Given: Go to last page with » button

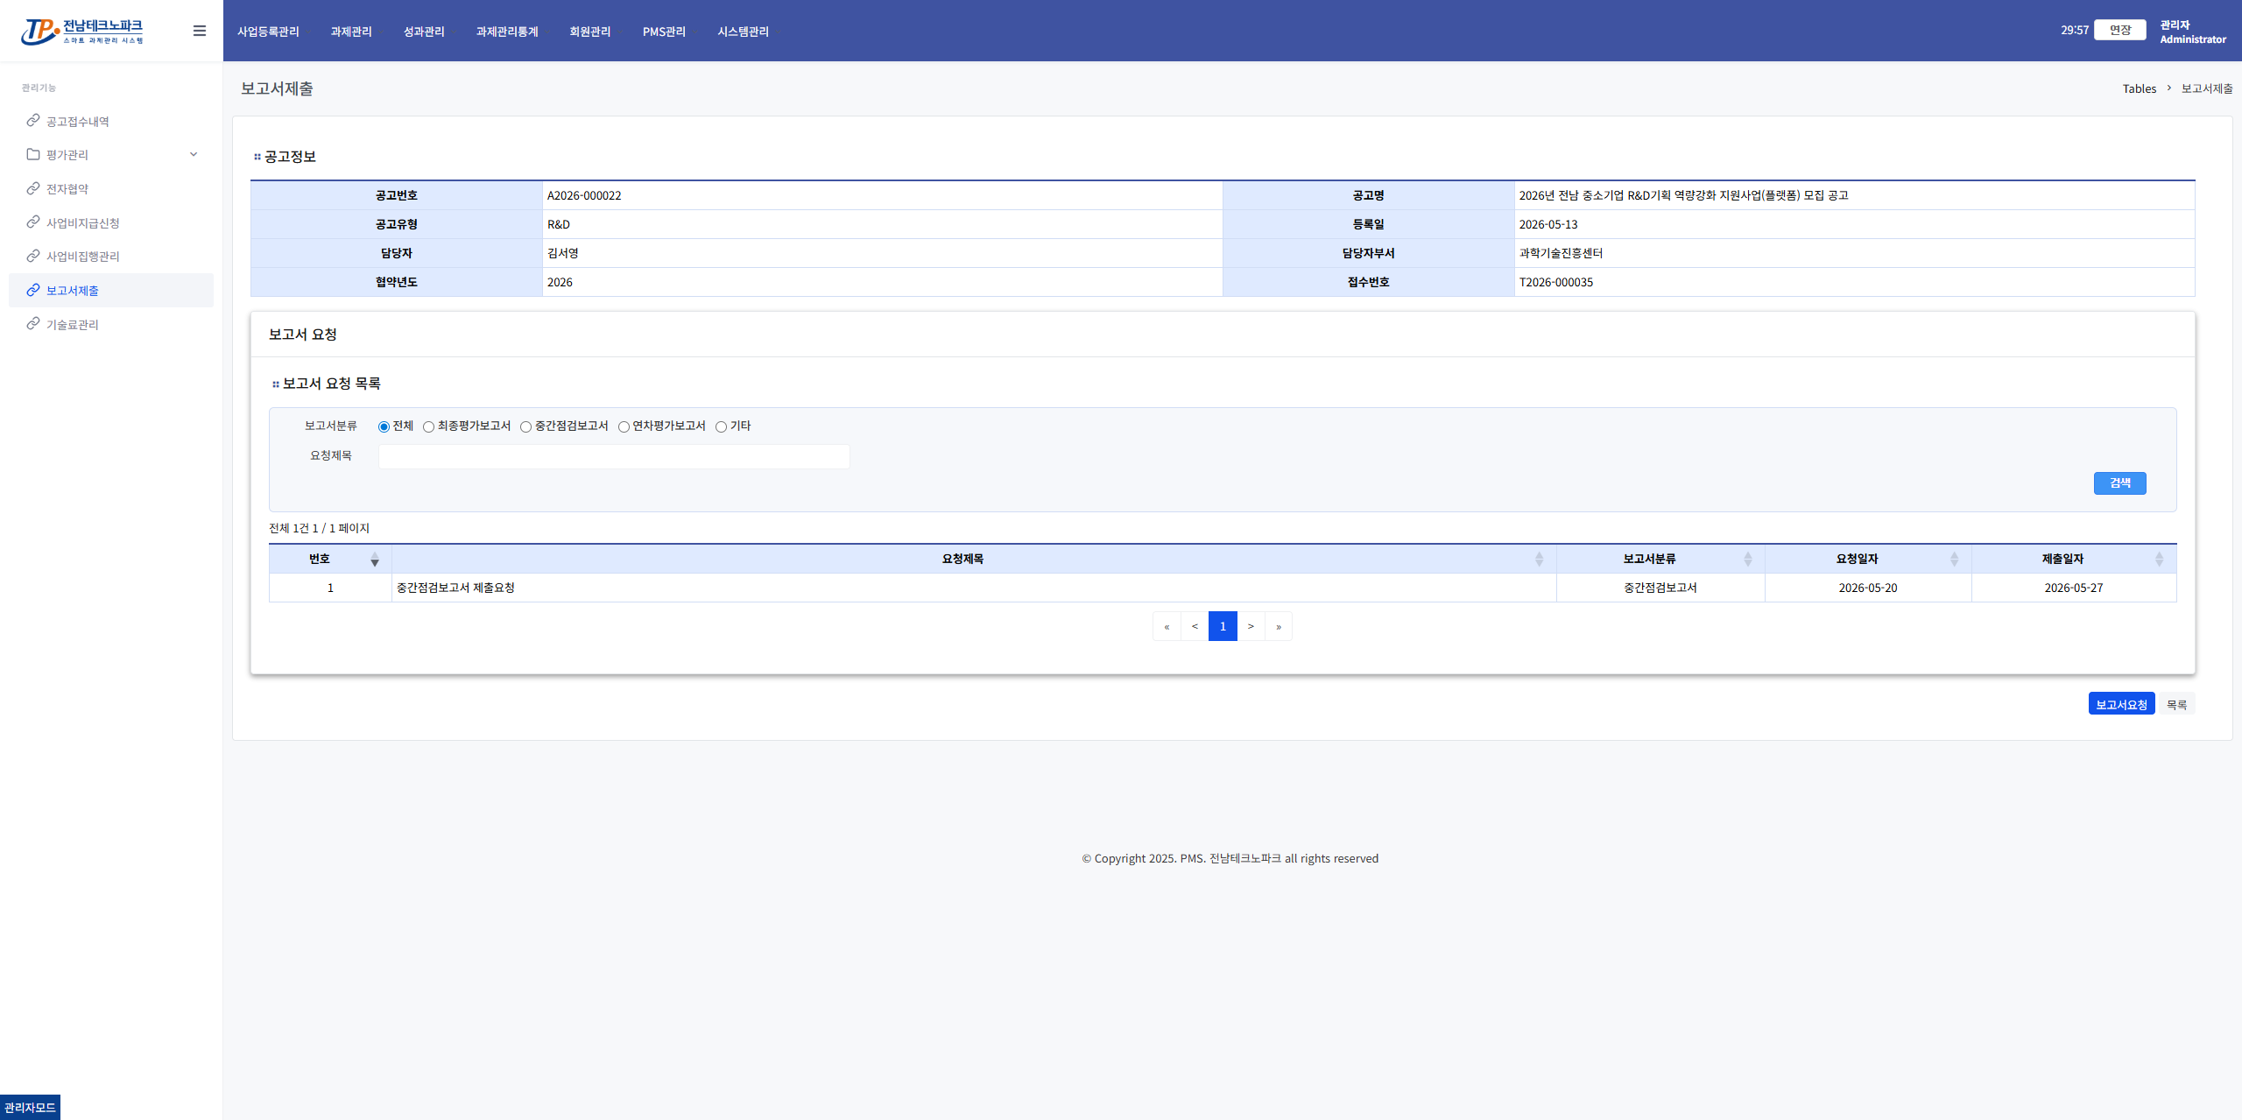Looking at the screenshot, I should click(x=1279, y=626).
